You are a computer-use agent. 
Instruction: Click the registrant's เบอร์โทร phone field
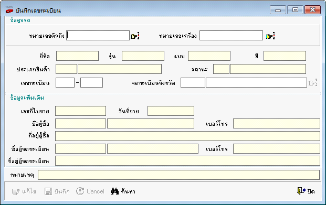277,149
